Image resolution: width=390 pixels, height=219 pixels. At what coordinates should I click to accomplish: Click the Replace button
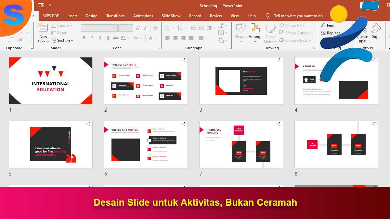tap(331, 33)
